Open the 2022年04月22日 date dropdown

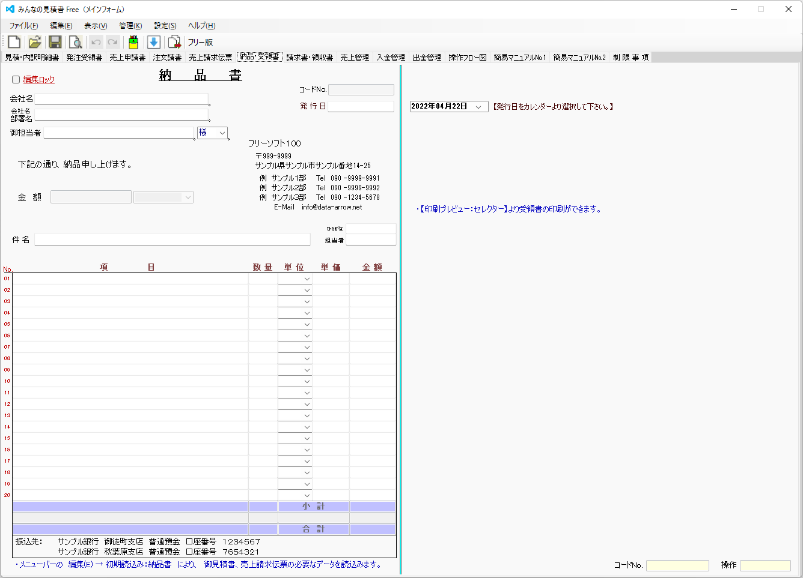(479, 106)
